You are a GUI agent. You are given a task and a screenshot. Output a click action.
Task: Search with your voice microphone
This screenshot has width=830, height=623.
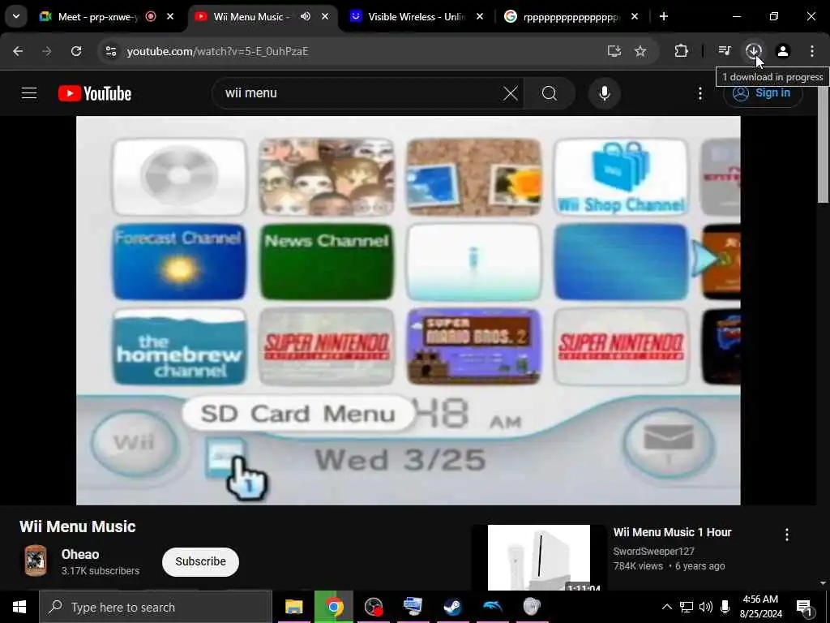click(x=604, y=93)
